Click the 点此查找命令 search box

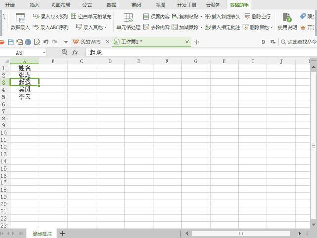tap(298, 42)
